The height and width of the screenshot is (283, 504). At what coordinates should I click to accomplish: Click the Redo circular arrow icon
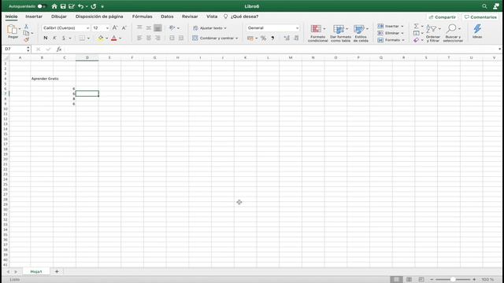coord(94,6)
